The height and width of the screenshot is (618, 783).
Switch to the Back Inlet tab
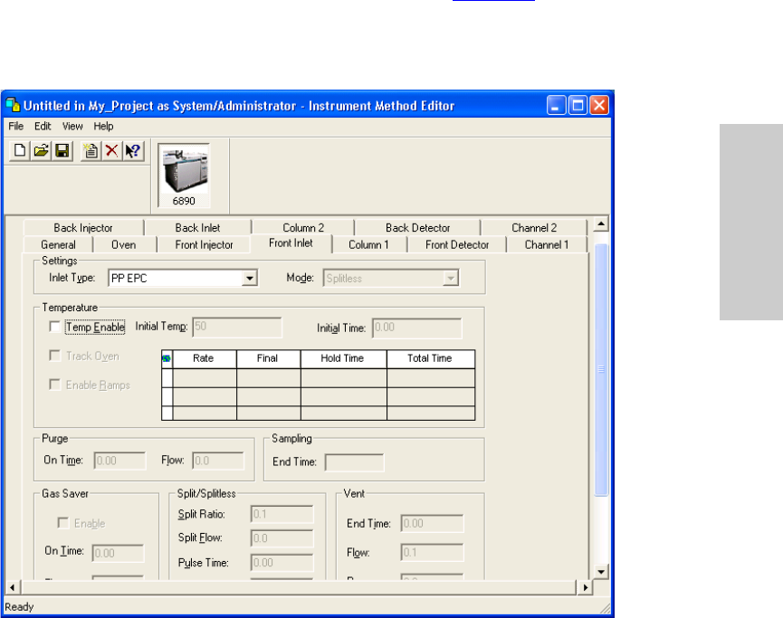197,228
